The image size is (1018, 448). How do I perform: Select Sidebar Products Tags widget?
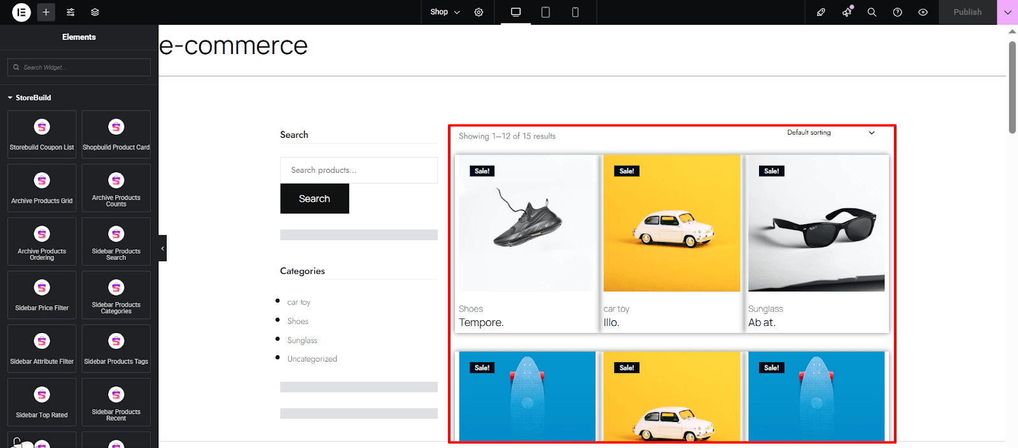point(116,349)
